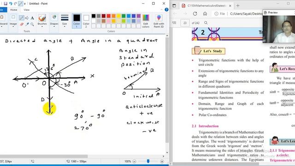Viewport: 295px width, 166px height.
Task: Close the C11EMMathematics PDF tab
Action: coord(230,6)
